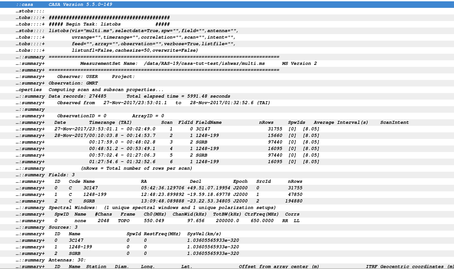This screenshot has height=269, width=454.
Task: Select the listobs(vis="multi.ms" command row
Action: (227, 31)
